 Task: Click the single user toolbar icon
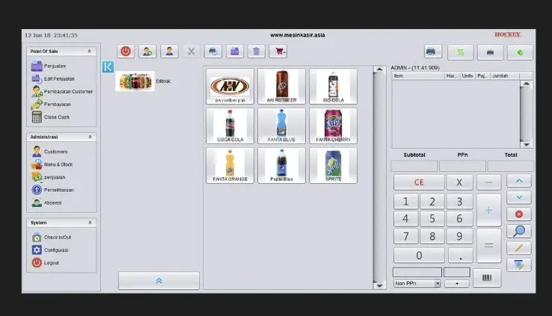169,52
